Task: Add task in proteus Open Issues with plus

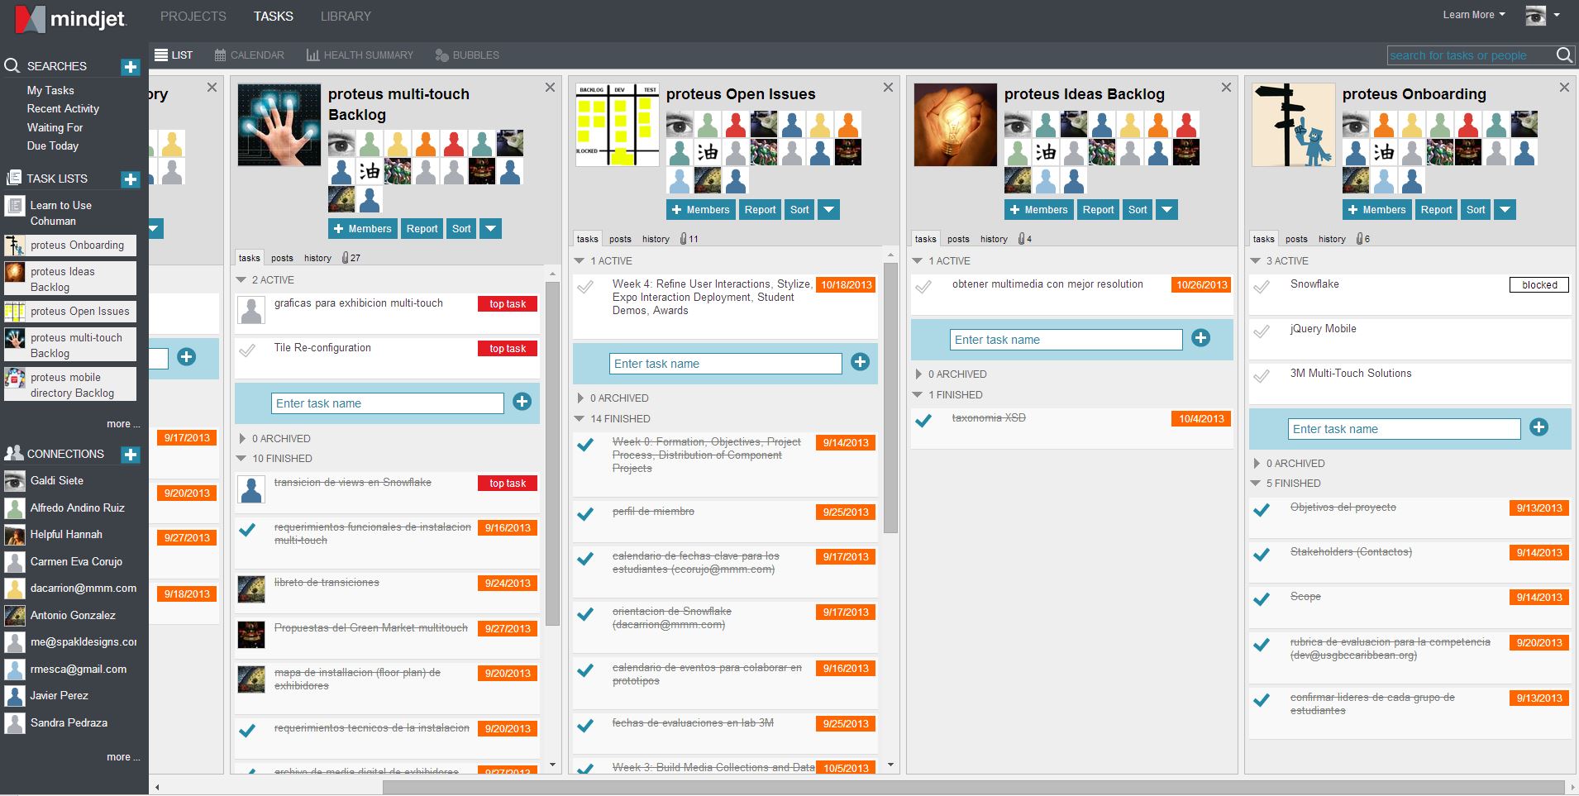Action: pyautogui.click(x=860, y=362)
